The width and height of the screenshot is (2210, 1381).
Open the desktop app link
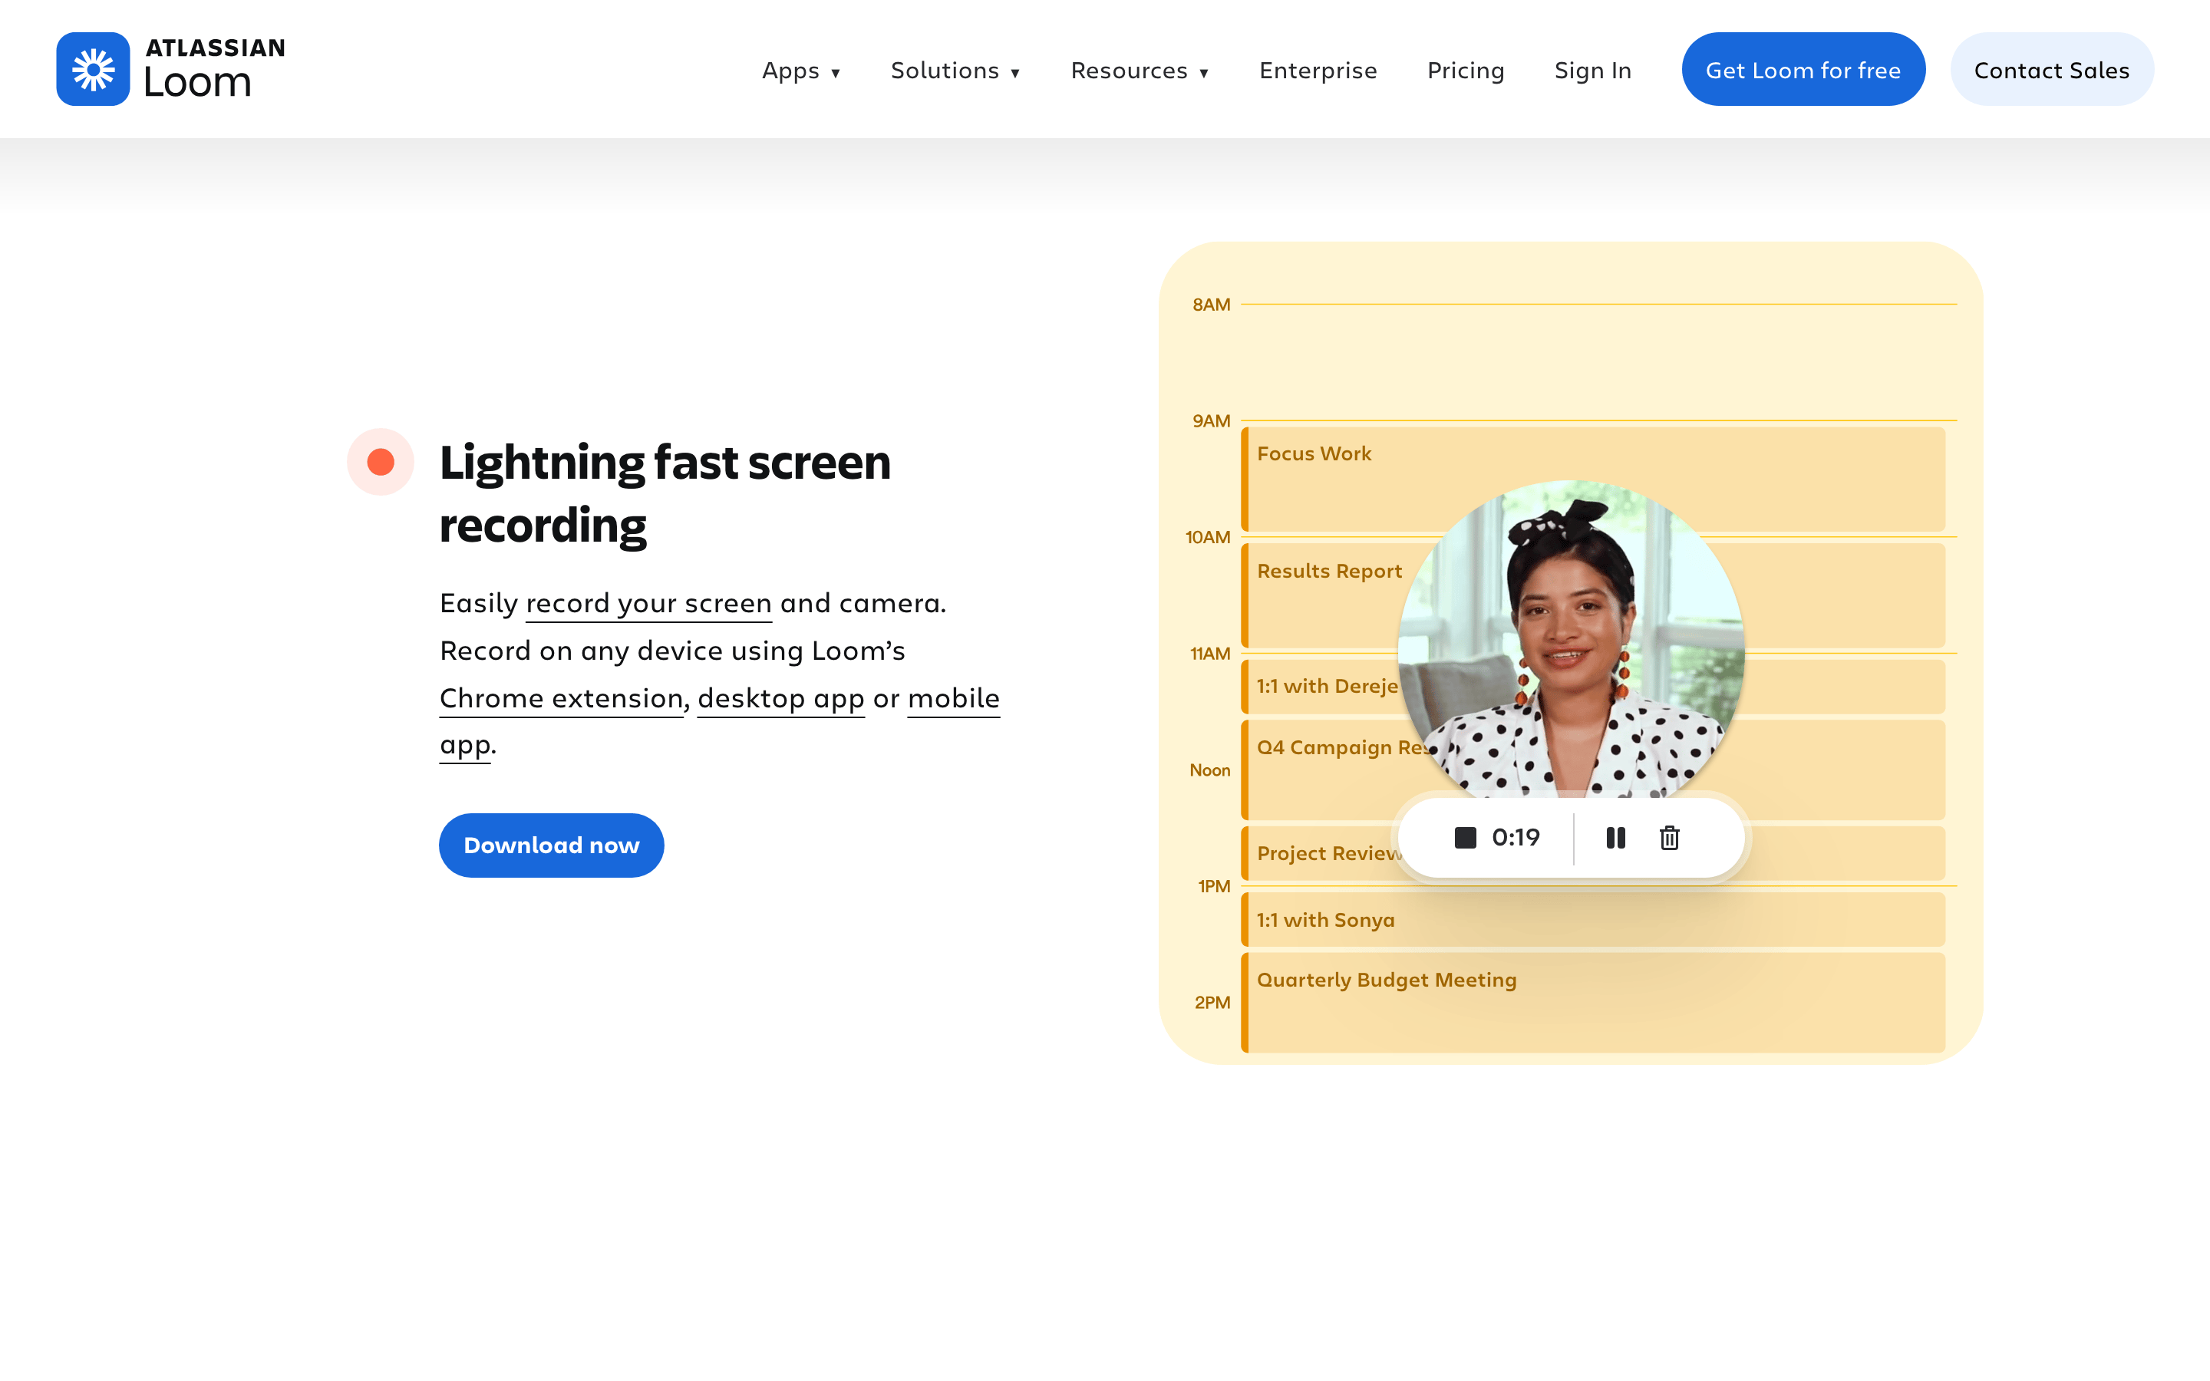pos(781,700)
